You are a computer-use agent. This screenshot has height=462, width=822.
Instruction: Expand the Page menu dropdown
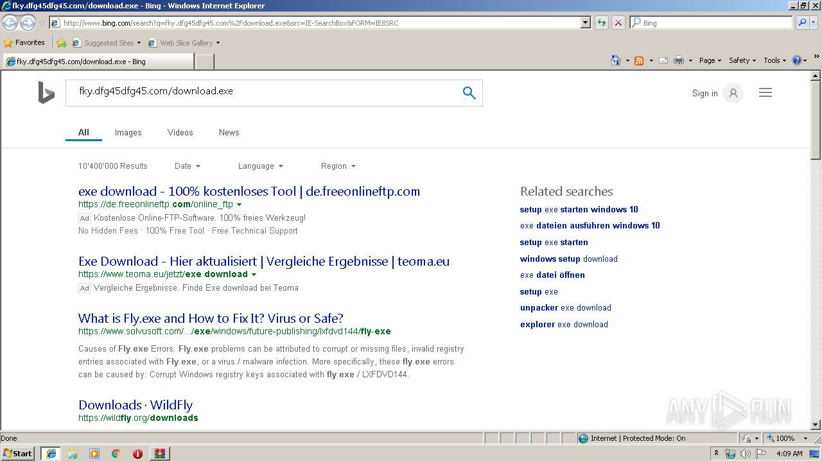click(x=710, y=60)
